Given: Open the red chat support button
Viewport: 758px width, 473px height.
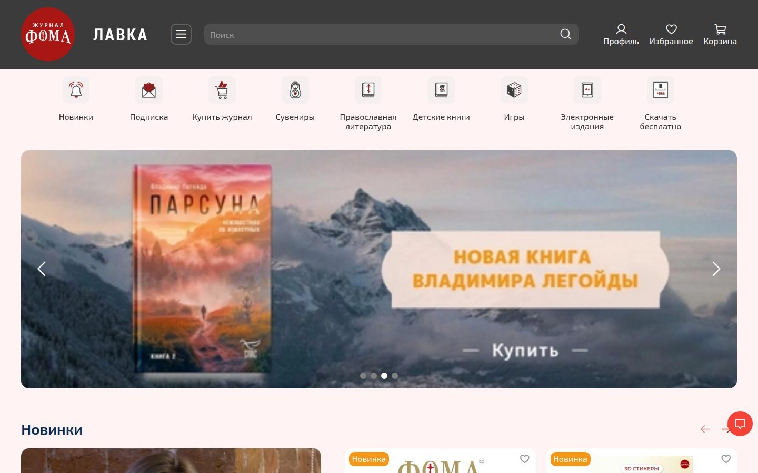Looking at the screenshot, I should pyautogui.click(x=740, y=424).
